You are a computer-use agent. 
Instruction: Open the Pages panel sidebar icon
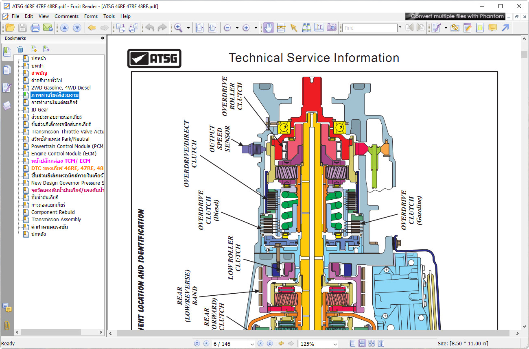click(x=7, y=70)
